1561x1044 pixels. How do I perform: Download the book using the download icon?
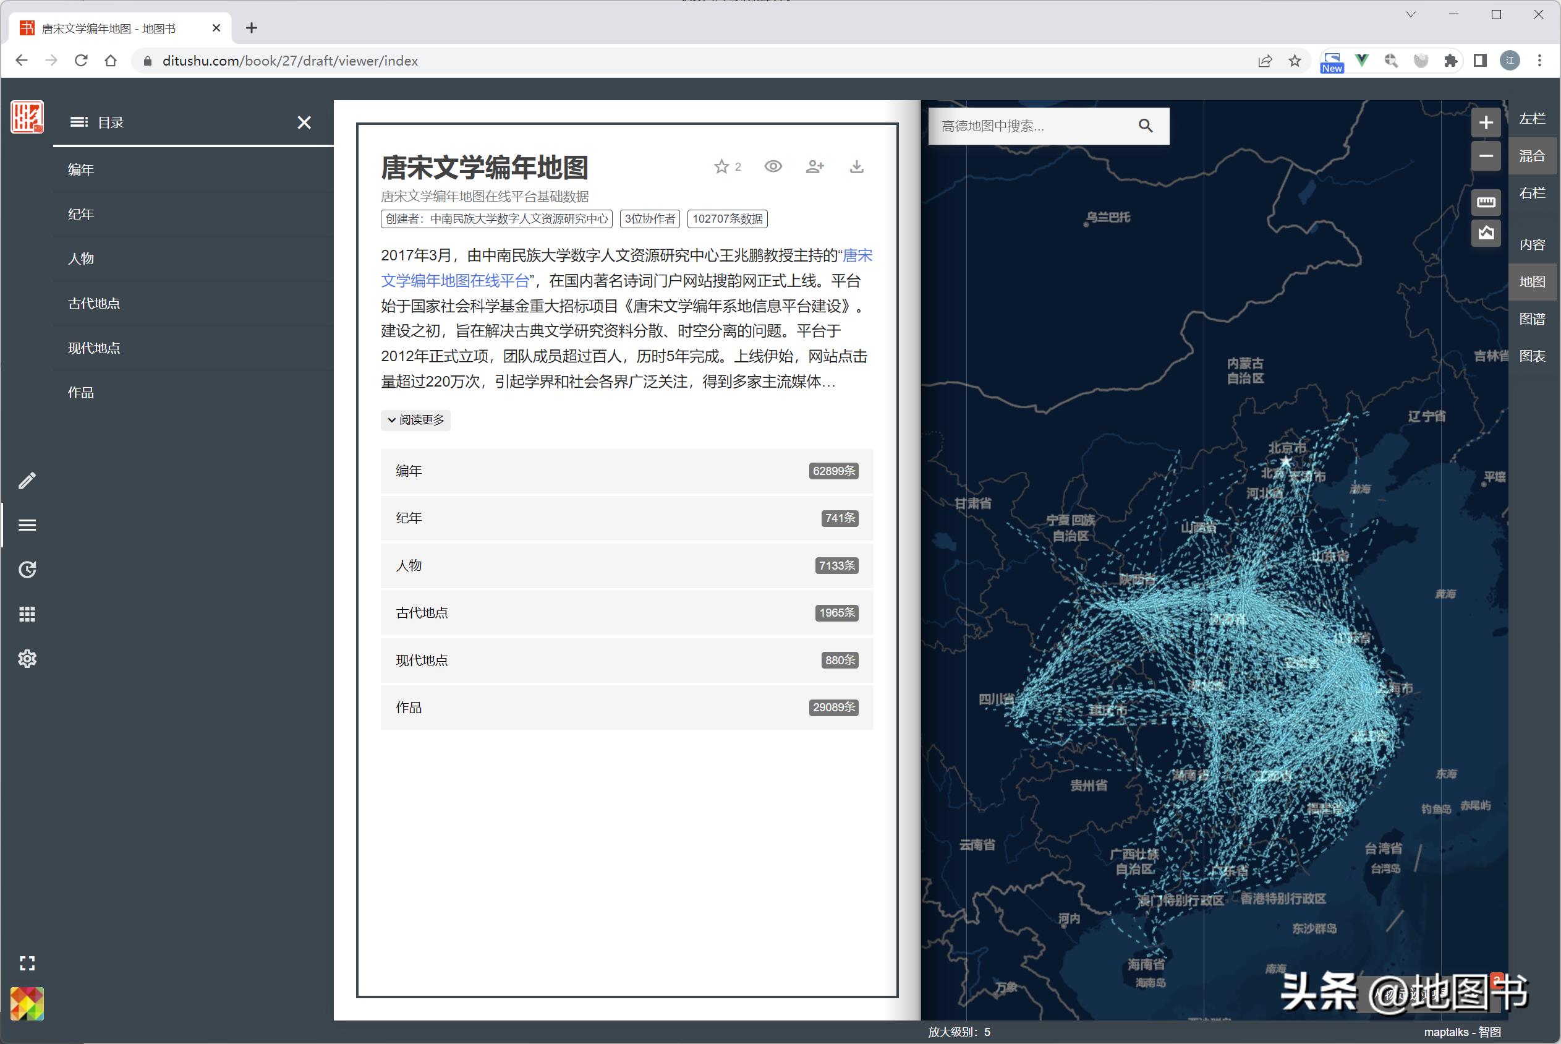coord(857,166)
